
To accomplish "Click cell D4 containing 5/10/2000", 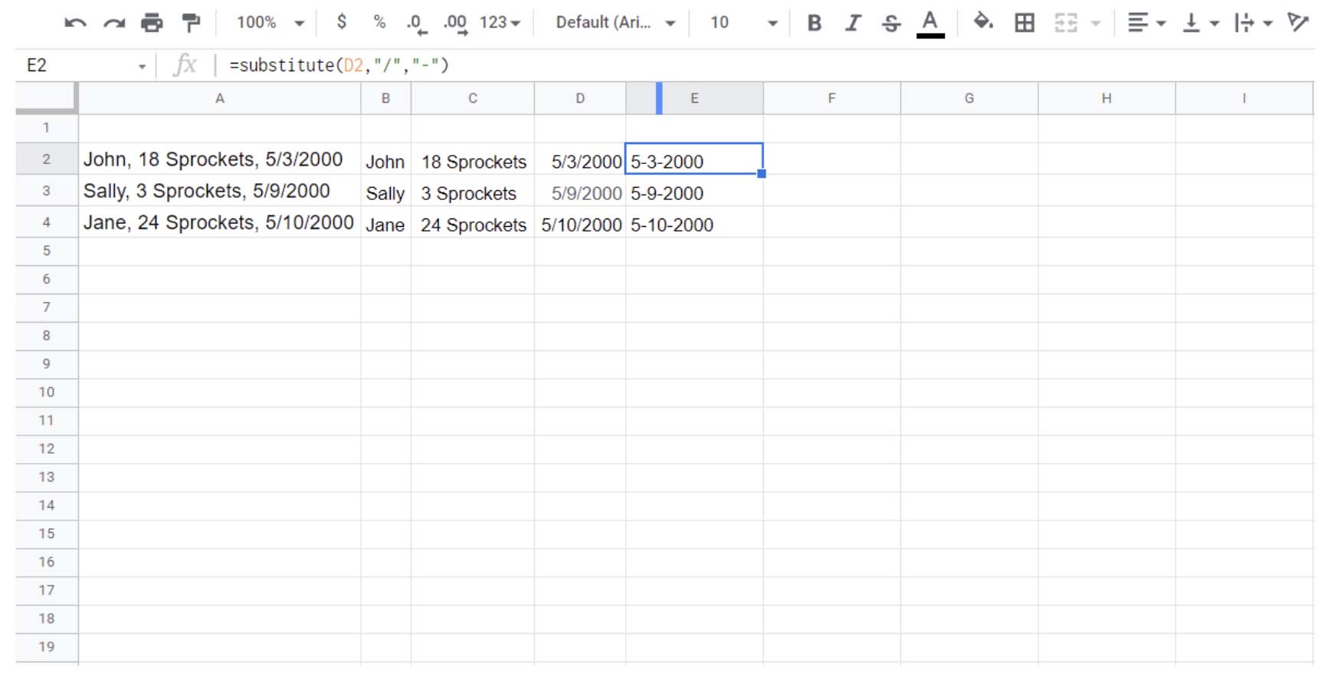I will click(x=580, y=222).
